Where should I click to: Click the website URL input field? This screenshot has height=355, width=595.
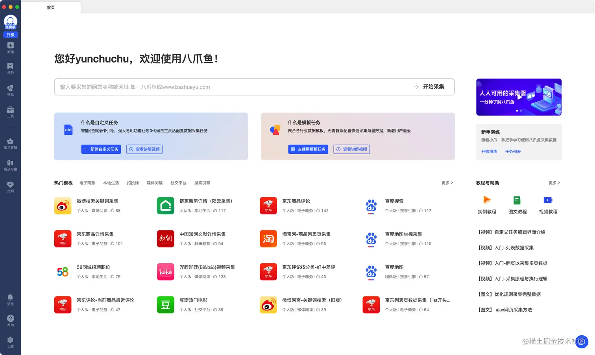[197, 87]
